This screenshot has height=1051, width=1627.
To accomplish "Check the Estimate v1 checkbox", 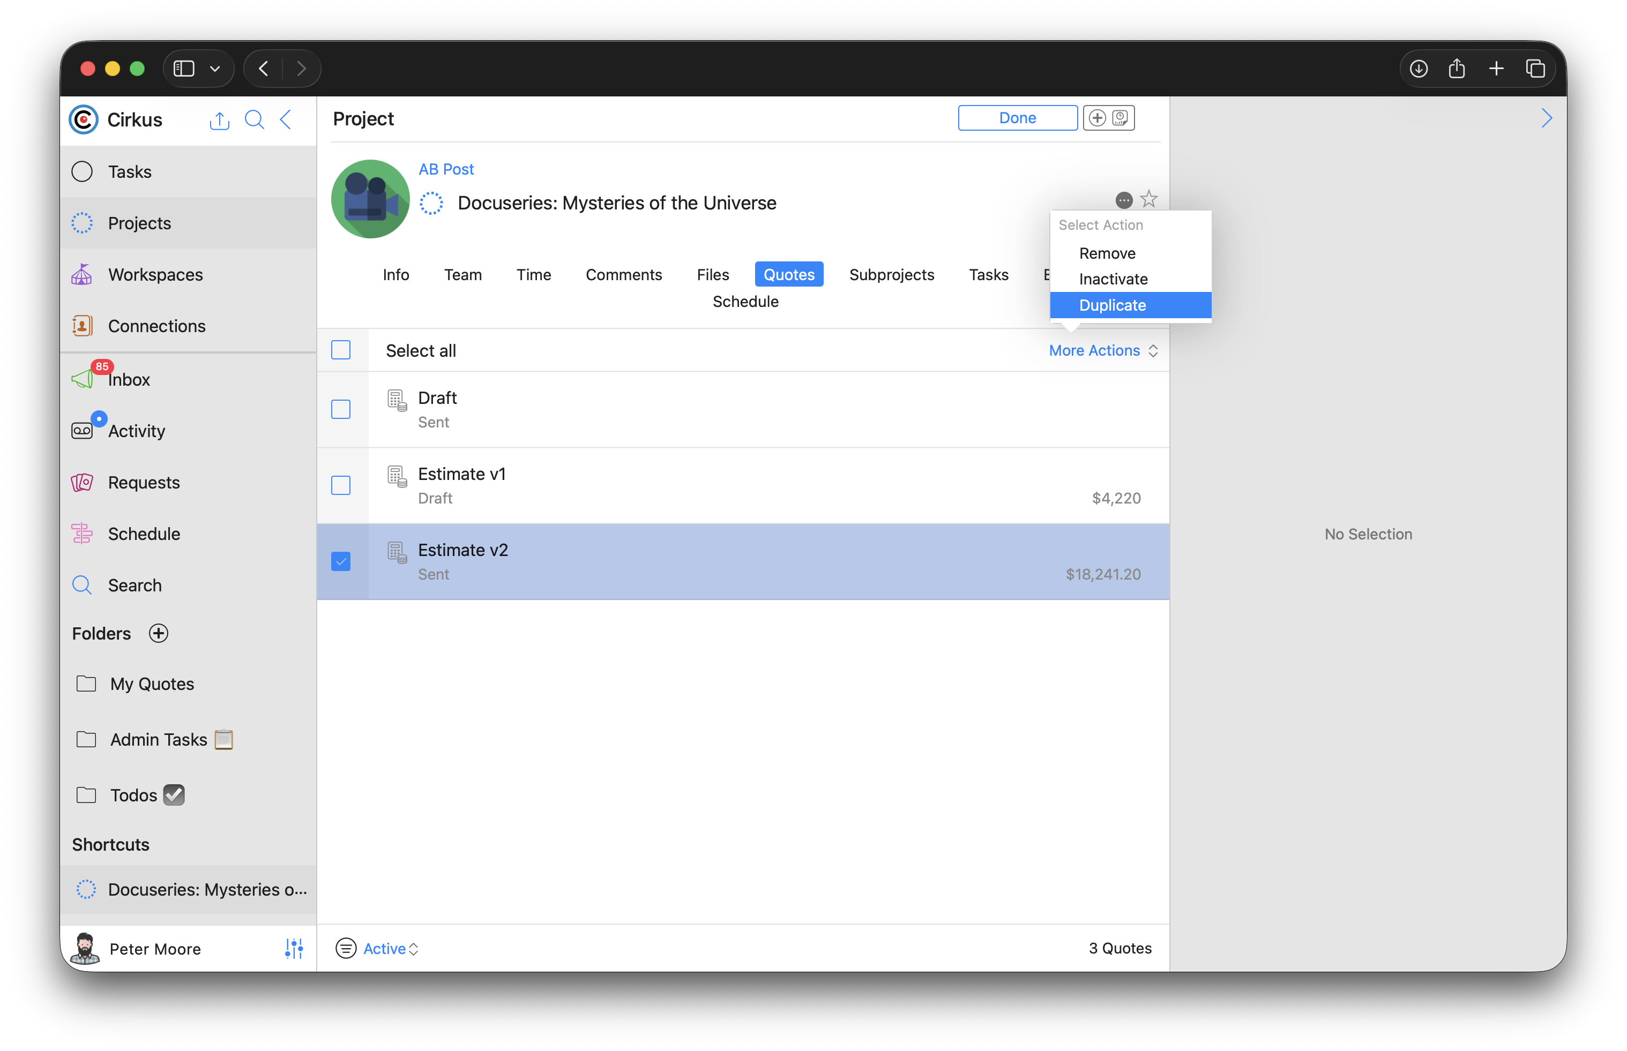I will (x=341, y=485).
